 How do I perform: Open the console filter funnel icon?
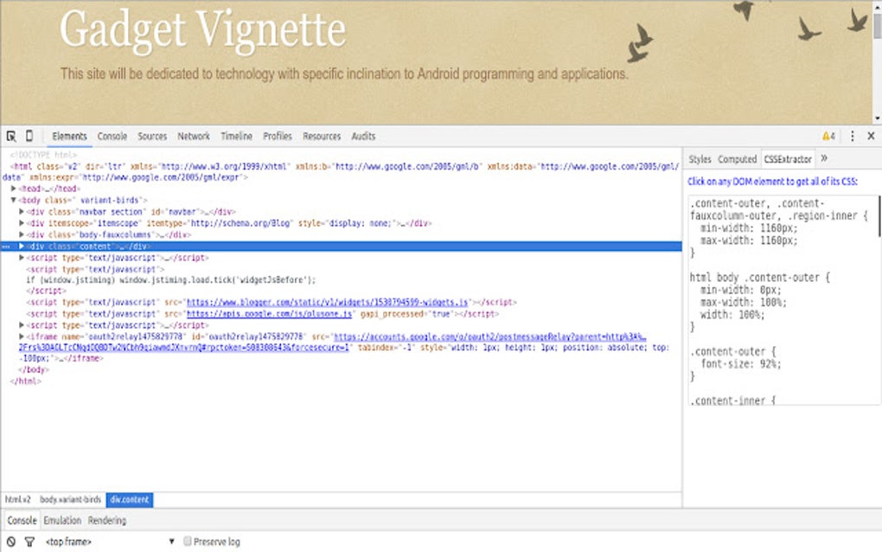[x=28, y=541]
